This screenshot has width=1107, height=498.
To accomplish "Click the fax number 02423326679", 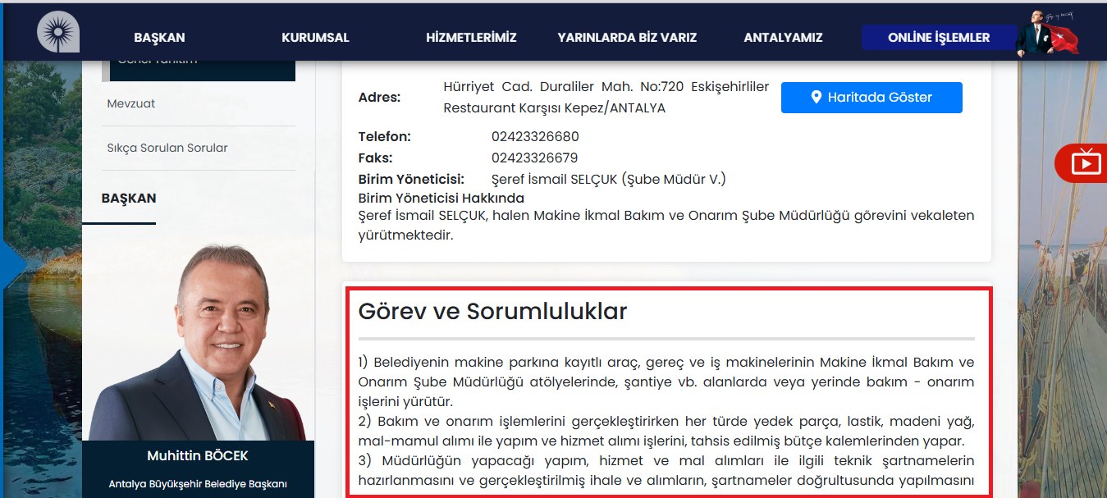I will tap(534, 158).
